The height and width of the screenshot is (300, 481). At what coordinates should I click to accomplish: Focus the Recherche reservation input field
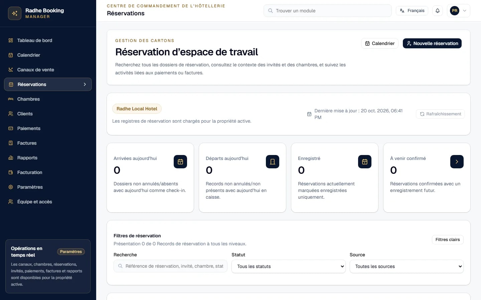click(x=171, y=266)
